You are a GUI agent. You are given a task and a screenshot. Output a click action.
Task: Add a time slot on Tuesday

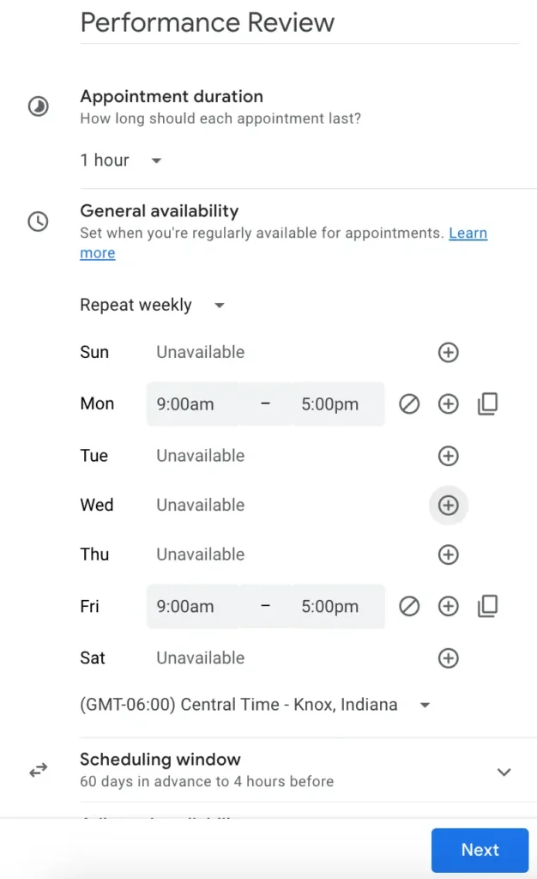click(449, 456)
